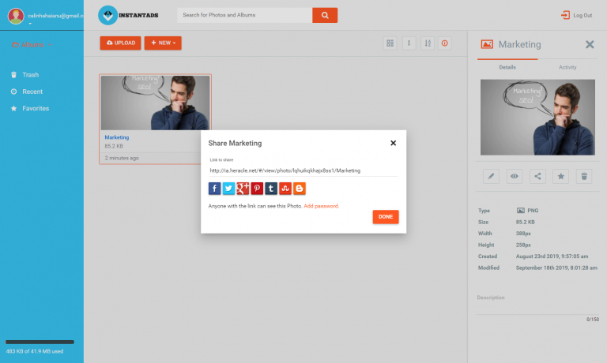Share via the Twitter icon
The height and width of the screenshot is (363, 607).
pos(228,189)
